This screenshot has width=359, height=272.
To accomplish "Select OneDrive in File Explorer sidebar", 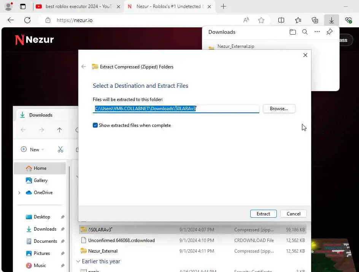I will 43,192.
